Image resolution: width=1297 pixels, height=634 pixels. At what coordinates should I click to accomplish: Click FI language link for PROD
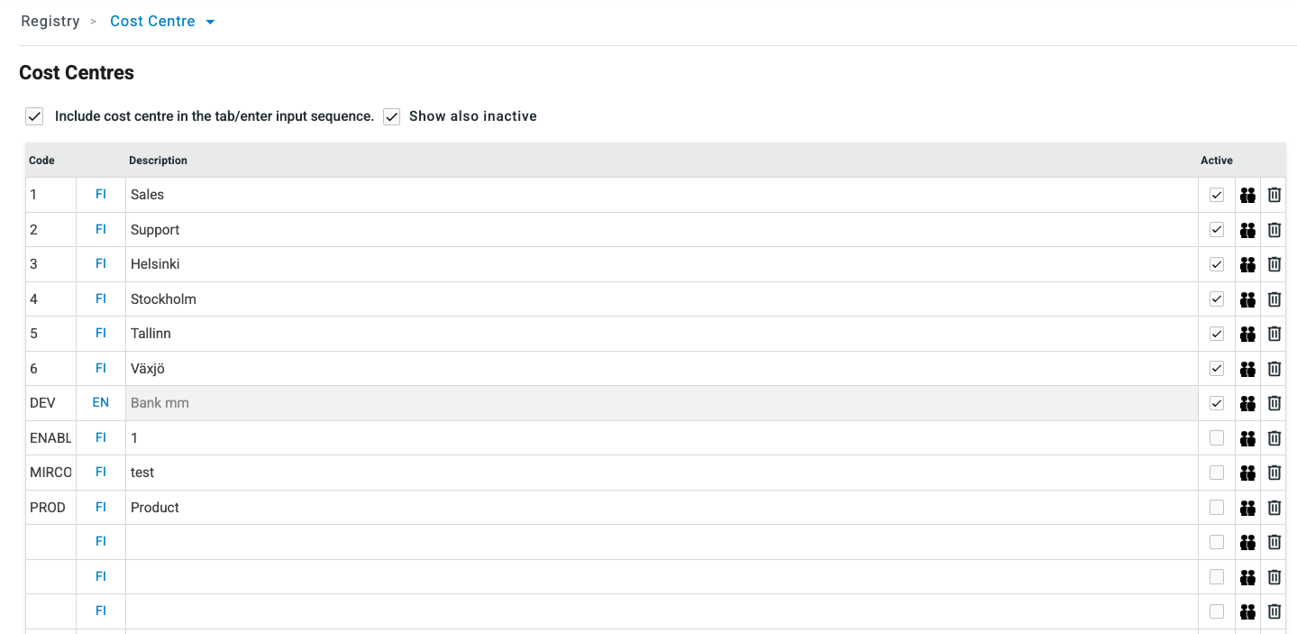pos(101,508)
